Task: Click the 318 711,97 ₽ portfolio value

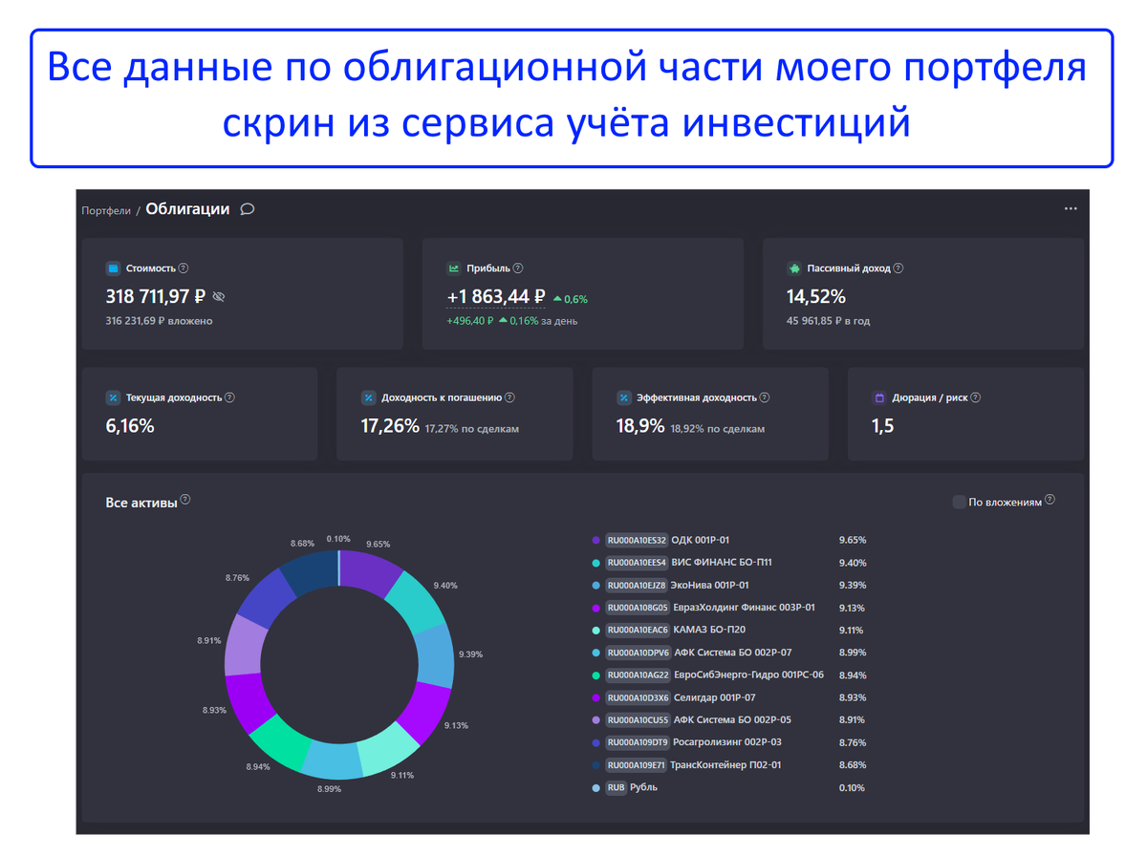Action: (156, 297)
